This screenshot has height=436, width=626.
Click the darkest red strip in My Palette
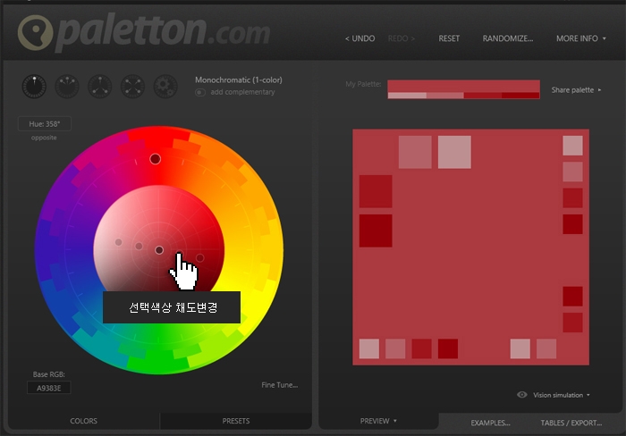point(520,96)
